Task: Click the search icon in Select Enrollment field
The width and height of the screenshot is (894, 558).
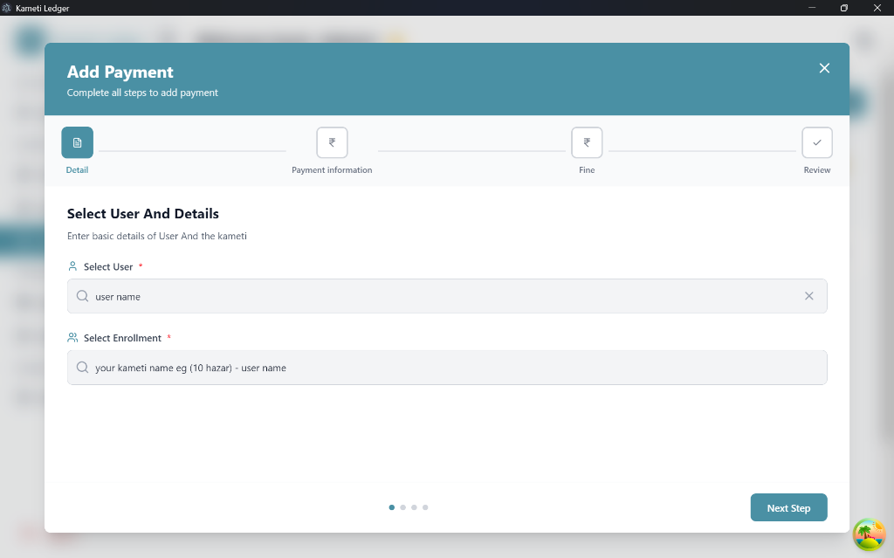Action: click(83, 368)
